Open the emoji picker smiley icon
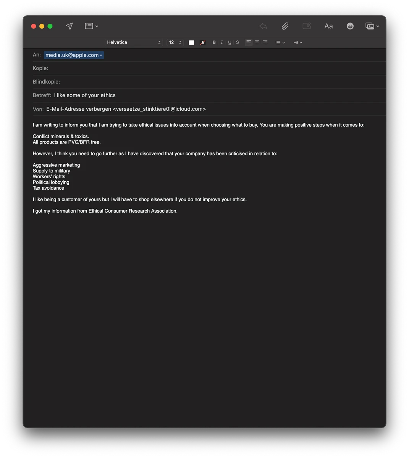Screen dimensions: 409x458 (x=350, y=26)
